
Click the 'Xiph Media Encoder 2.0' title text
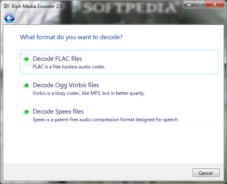coord(37,6)
